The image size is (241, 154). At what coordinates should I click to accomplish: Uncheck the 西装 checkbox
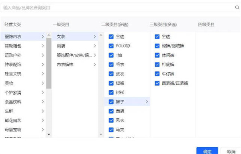pos(111,111)
